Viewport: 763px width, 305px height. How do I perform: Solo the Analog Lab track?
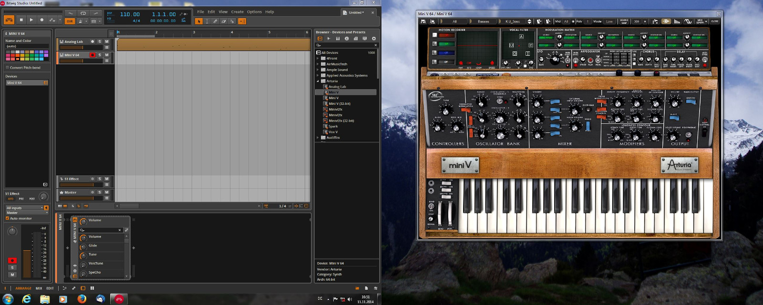(x=100, y=41)
